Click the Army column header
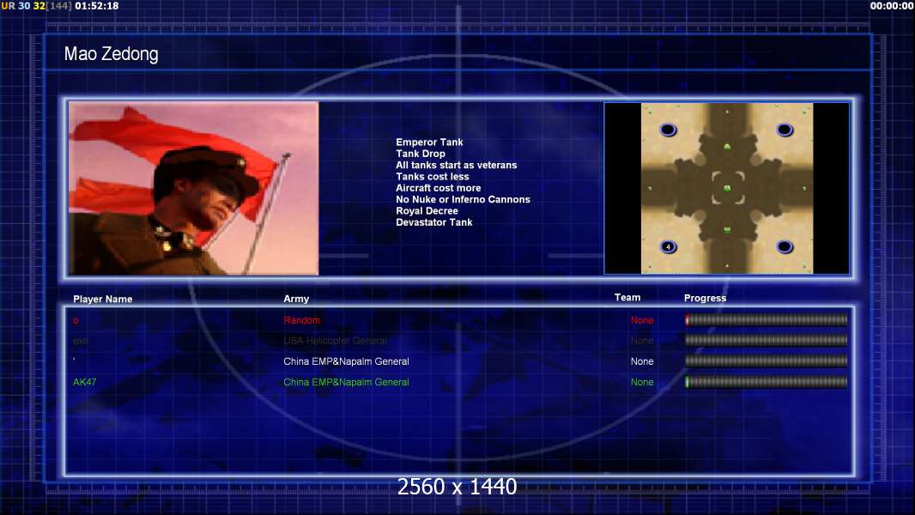 [296, 300]
